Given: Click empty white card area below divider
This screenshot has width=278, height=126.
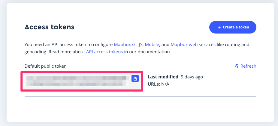Looking at the screenshot, I should [140, 109].
